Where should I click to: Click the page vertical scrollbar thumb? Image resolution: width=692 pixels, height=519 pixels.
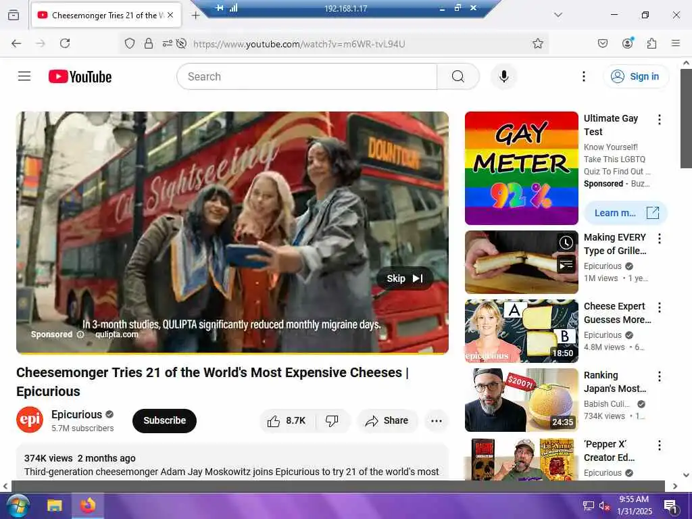tap(686, 118)
